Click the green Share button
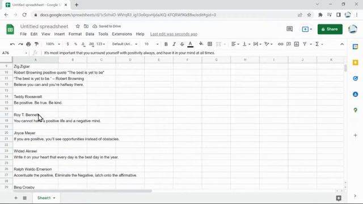 coord(330,29)
